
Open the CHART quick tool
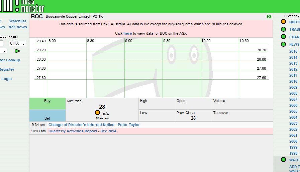click(x=294, y=37)
